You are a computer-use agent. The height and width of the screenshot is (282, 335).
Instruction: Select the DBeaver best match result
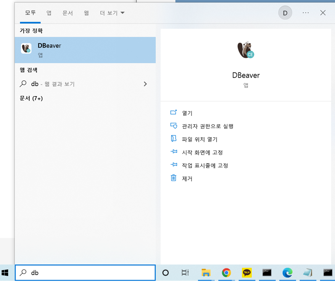85,50
